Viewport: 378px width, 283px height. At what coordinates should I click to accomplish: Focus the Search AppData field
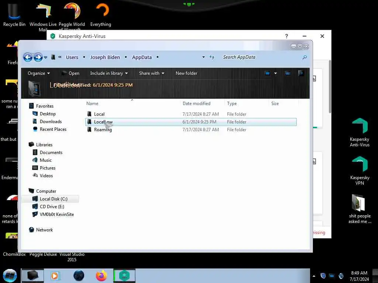coord(261,57)
